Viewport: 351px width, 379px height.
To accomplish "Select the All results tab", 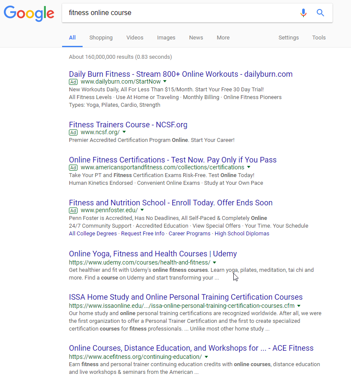I will [72, 37].
